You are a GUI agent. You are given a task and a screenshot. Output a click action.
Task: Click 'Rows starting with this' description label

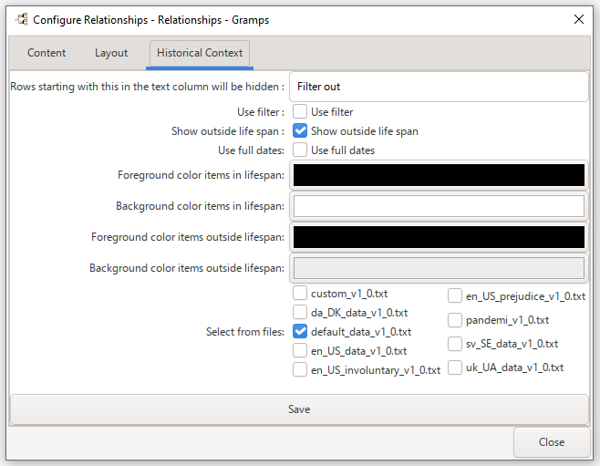[x=148, y=87]
